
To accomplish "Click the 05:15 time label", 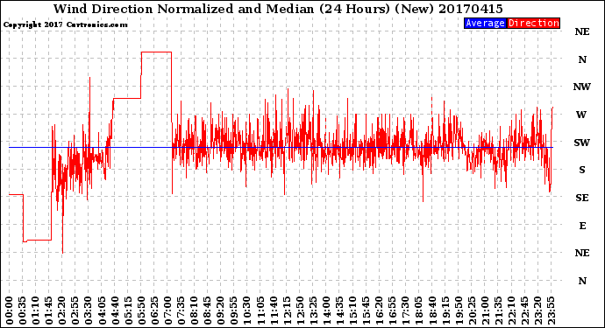I will pos(129,311).
